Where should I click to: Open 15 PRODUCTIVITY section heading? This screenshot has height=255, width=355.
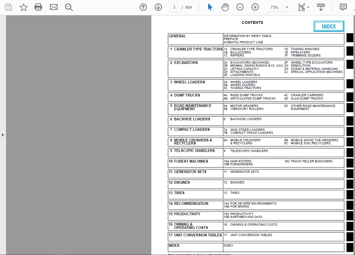click(184, 214)
